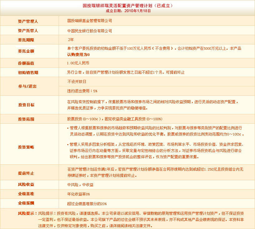
Task: Click the 违约退出费用：5% text
Action: [82, 91]
